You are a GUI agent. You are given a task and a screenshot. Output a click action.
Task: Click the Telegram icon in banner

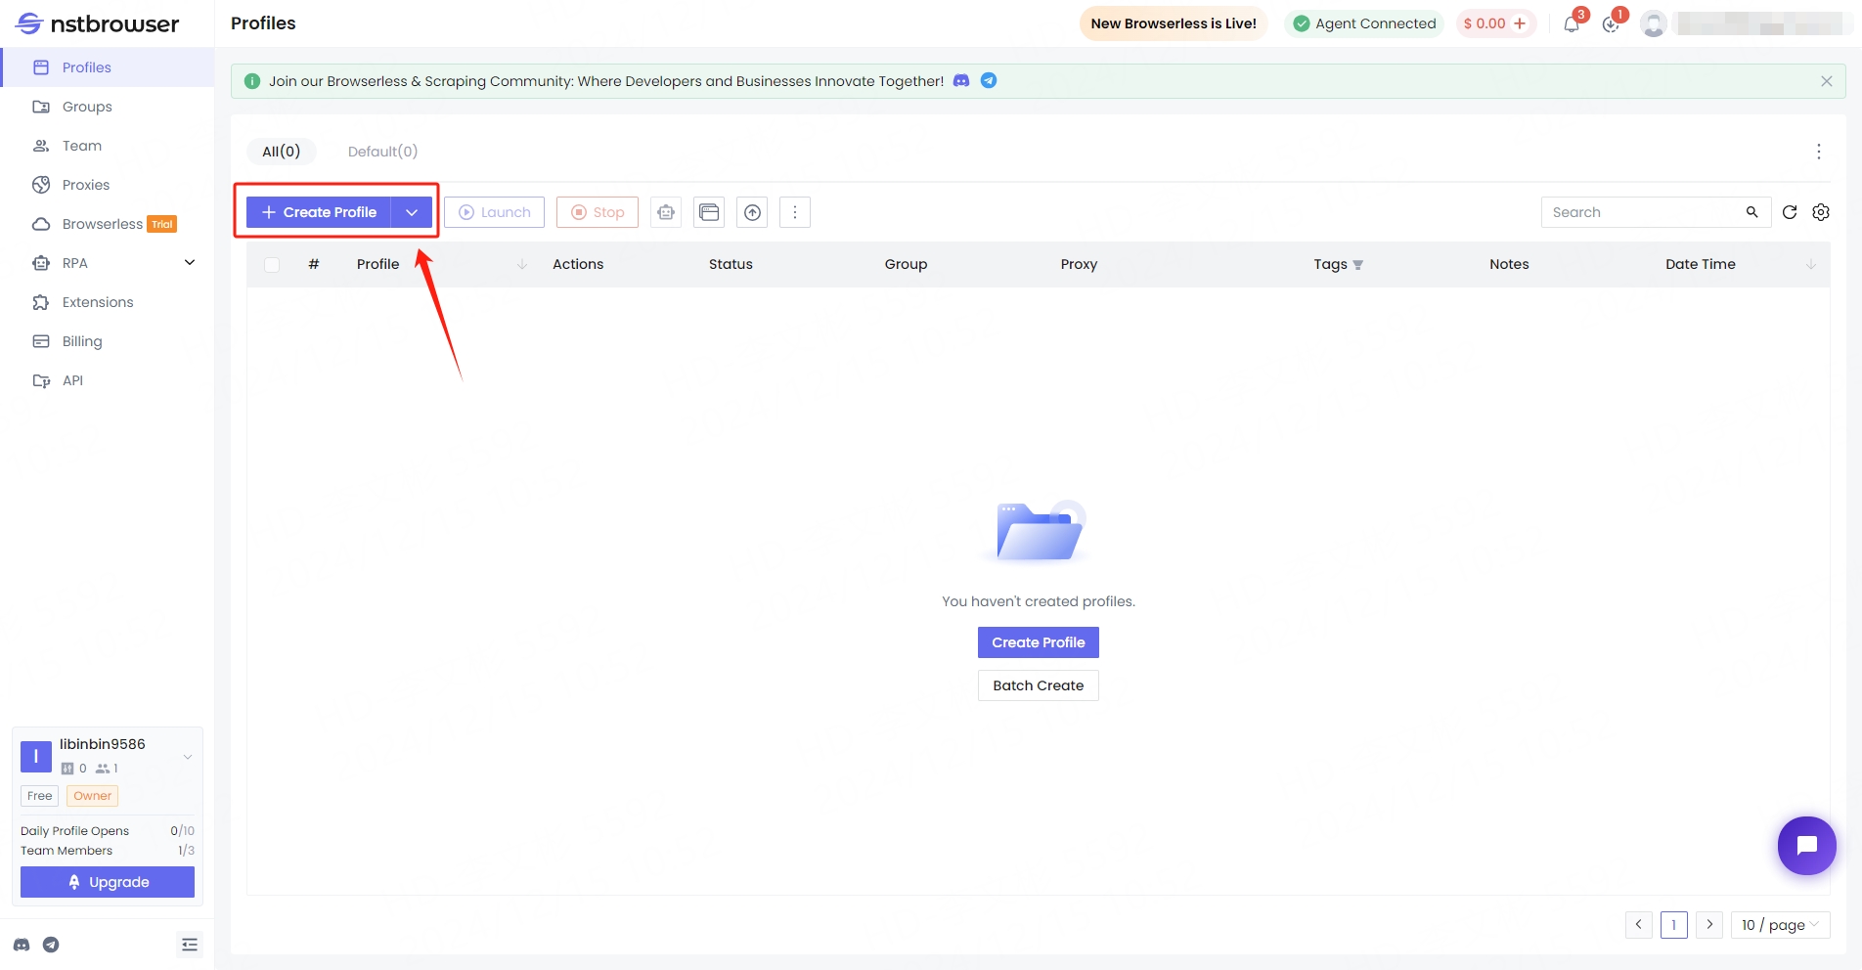point(989,81)
